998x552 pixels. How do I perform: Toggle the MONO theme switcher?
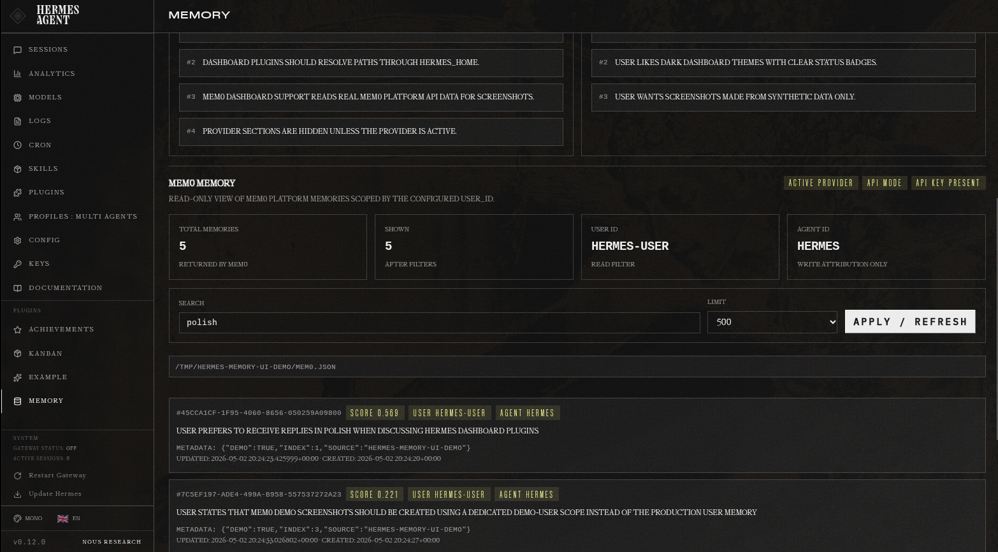[x=28, y=518]
